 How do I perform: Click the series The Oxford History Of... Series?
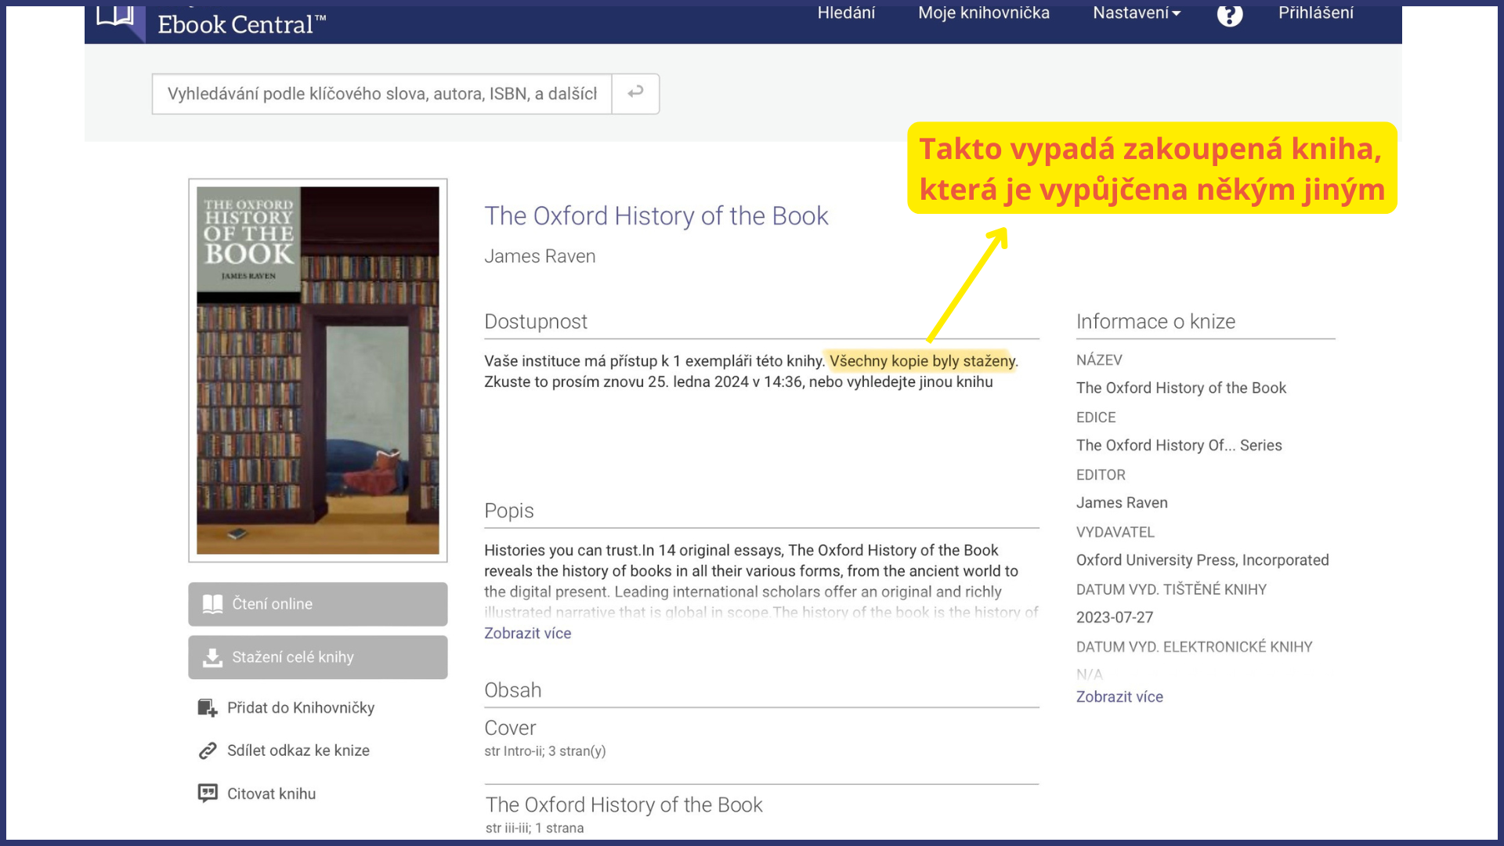tap(1179, 445)
